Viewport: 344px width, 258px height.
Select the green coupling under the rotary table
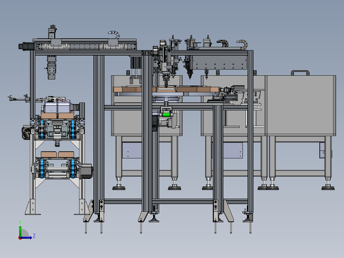(x=166, y=115)
